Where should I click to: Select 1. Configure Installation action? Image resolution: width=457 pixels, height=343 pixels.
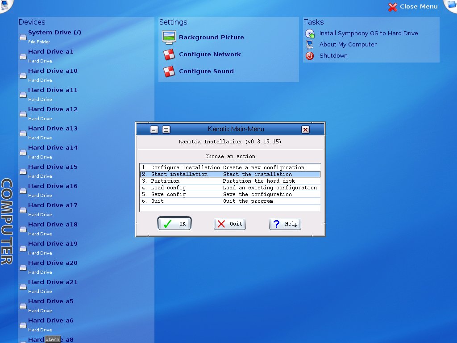point(230,167)
